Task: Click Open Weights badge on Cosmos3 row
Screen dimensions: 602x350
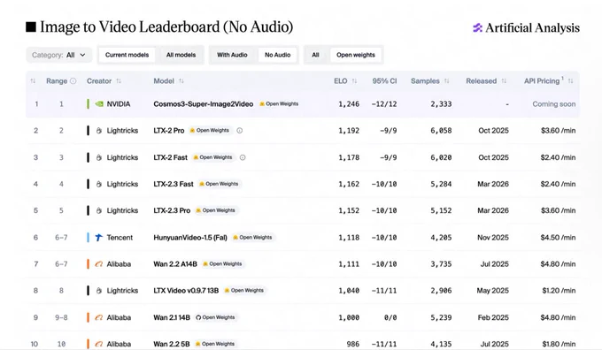Action: 279,104
